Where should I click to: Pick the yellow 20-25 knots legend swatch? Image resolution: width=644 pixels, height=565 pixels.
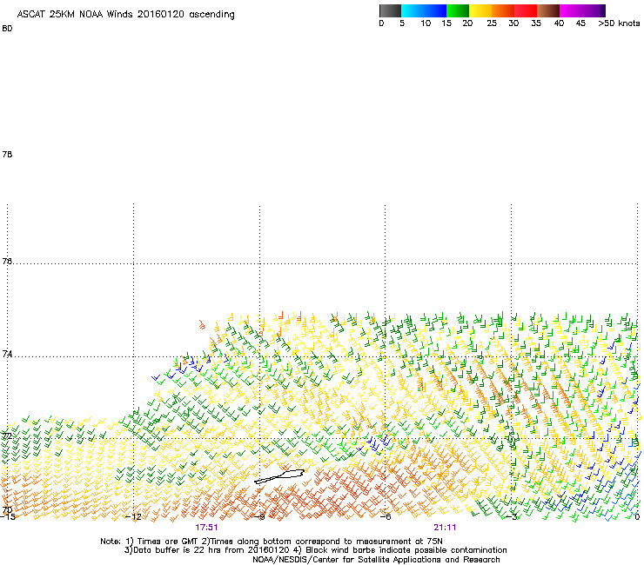(x=480, y=10)
